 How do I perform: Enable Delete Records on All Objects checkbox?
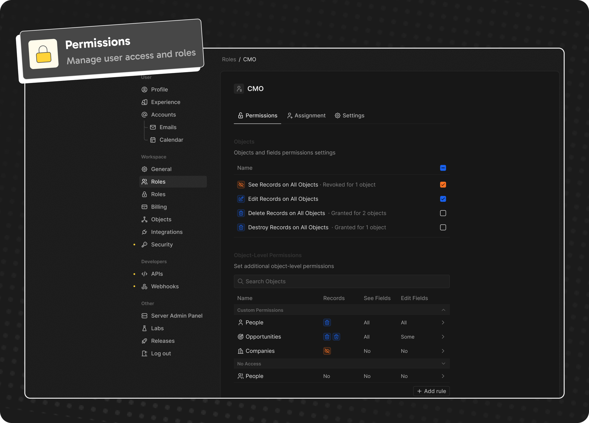point(443,213)
